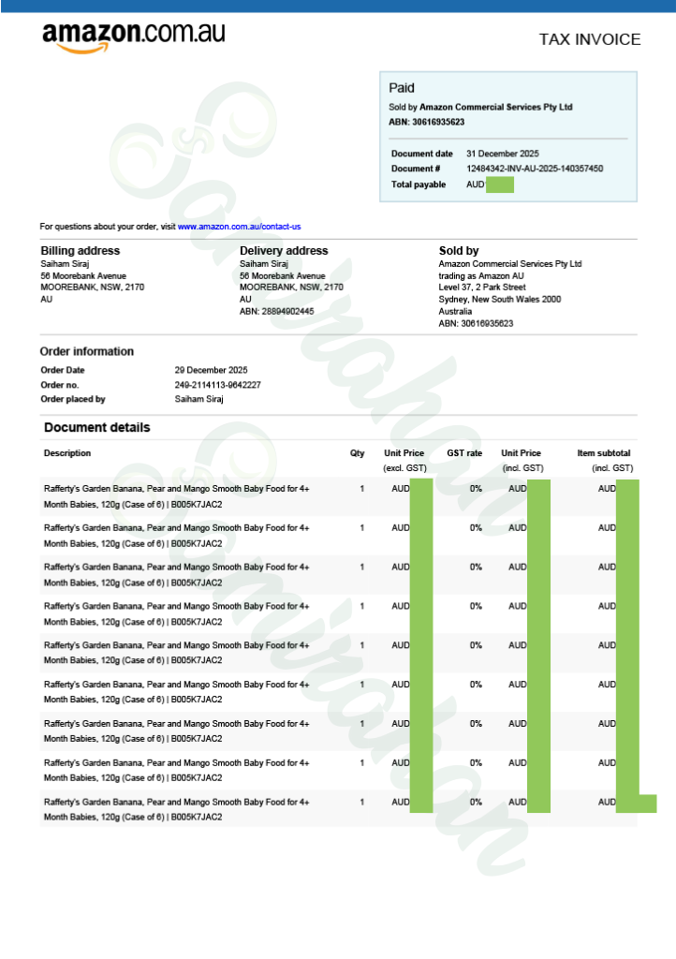Click the GST rate column header
The height and width of the screenshot is (959, 676).
point(464,453)
